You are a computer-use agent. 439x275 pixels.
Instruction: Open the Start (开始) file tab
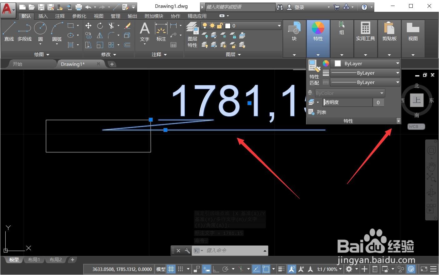pos(17,64)
